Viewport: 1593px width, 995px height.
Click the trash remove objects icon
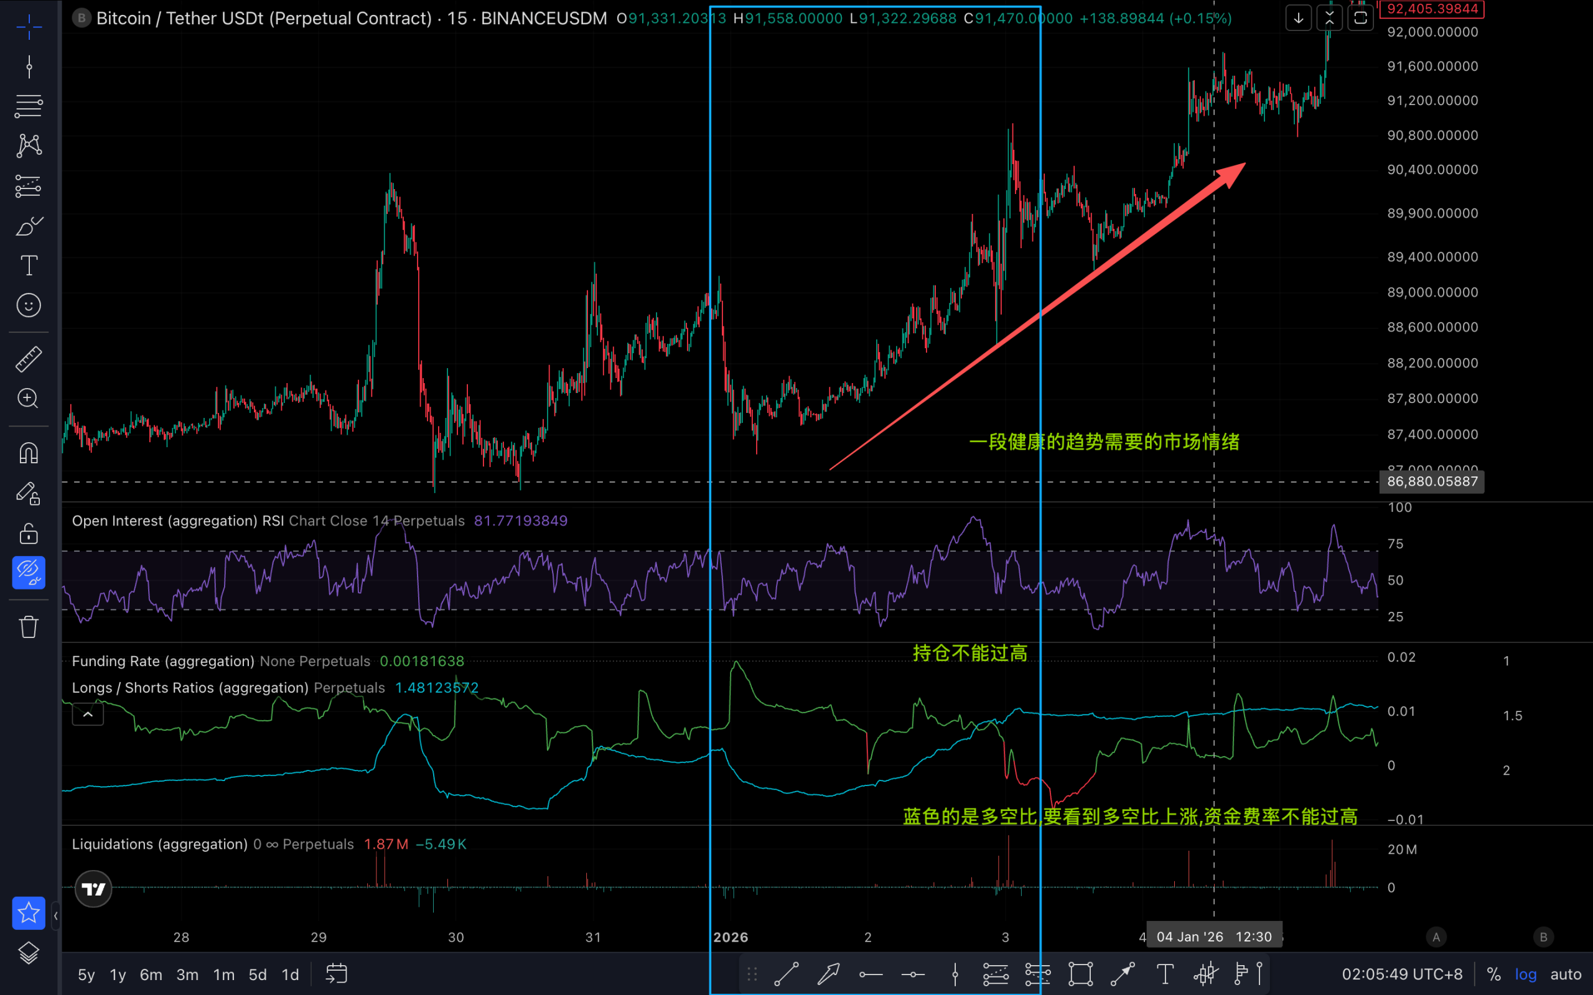pyautogui.click(x=29, y=626)
